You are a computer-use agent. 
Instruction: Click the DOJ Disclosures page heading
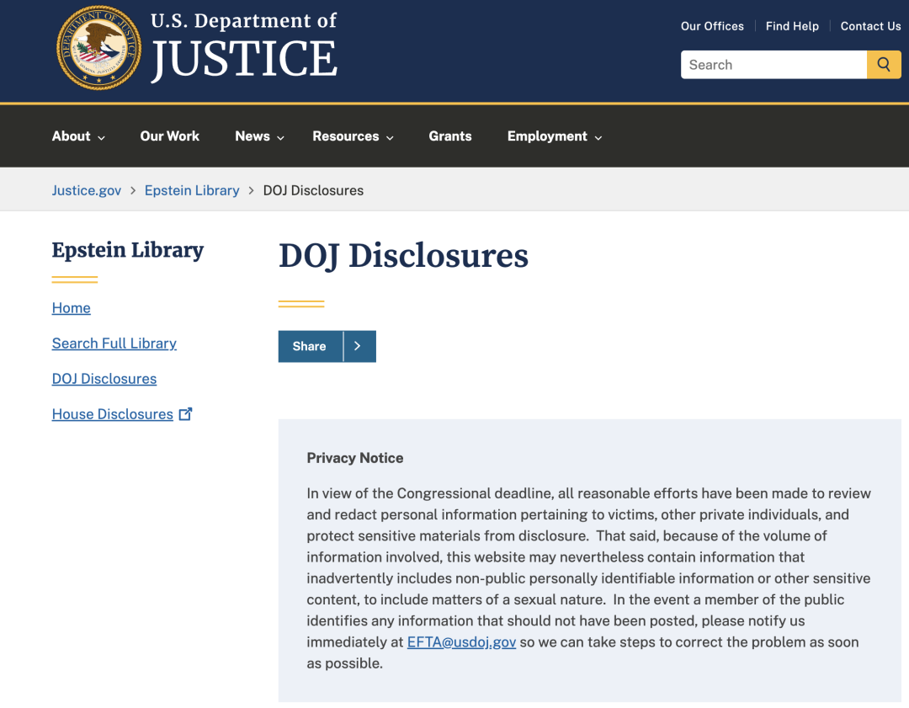(x=403, y=256)
